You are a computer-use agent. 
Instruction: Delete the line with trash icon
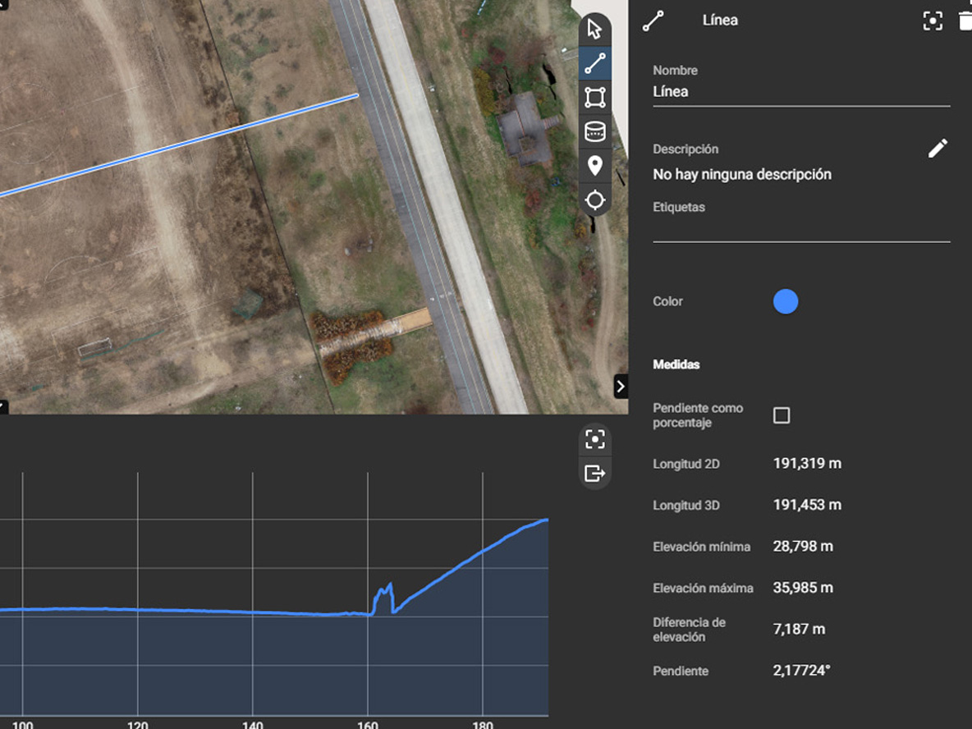[x=965, y=21]
